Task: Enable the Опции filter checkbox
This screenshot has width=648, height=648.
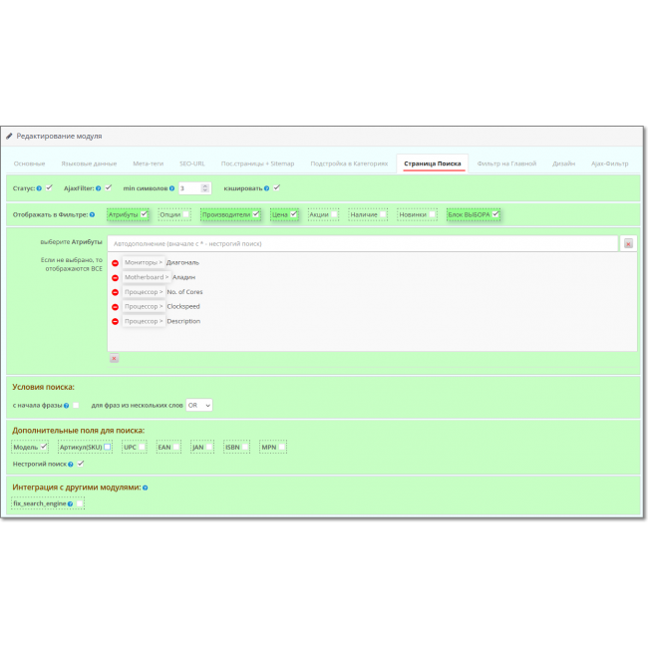Action: 186,214
